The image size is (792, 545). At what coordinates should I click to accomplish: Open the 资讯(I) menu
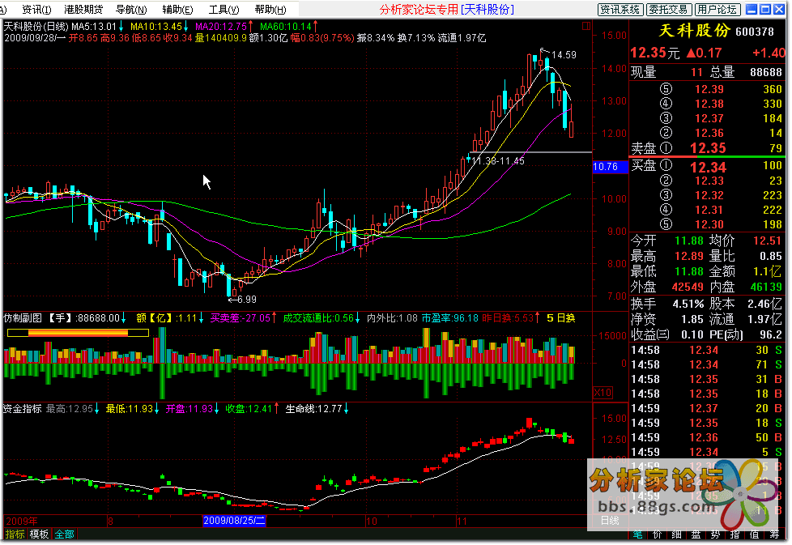pos(36,9)
